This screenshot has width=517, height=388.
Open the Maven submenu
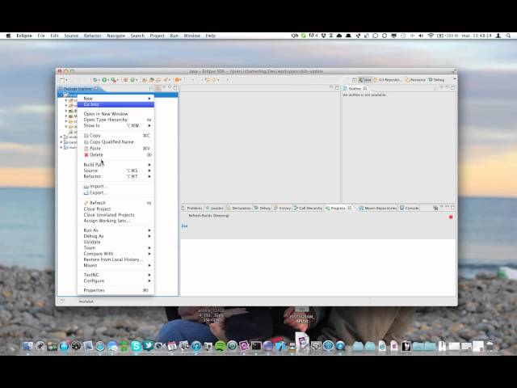[x=116, y=265]
